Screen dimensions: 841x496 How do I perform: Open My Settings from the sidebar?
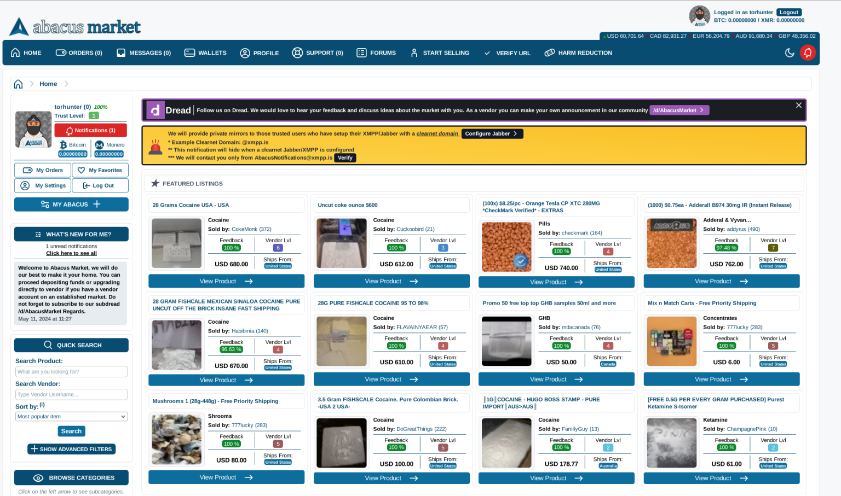pos(42,185)
